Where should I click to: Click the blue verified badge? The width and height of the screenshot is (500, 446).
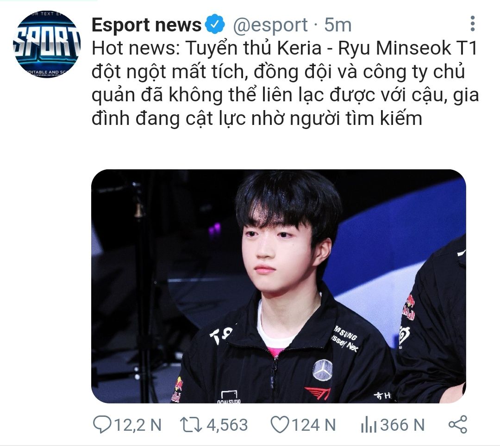tap(215, 24)
